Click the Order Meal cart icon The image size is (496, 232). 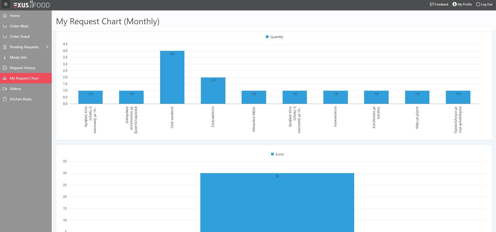(x=5, y=26)
